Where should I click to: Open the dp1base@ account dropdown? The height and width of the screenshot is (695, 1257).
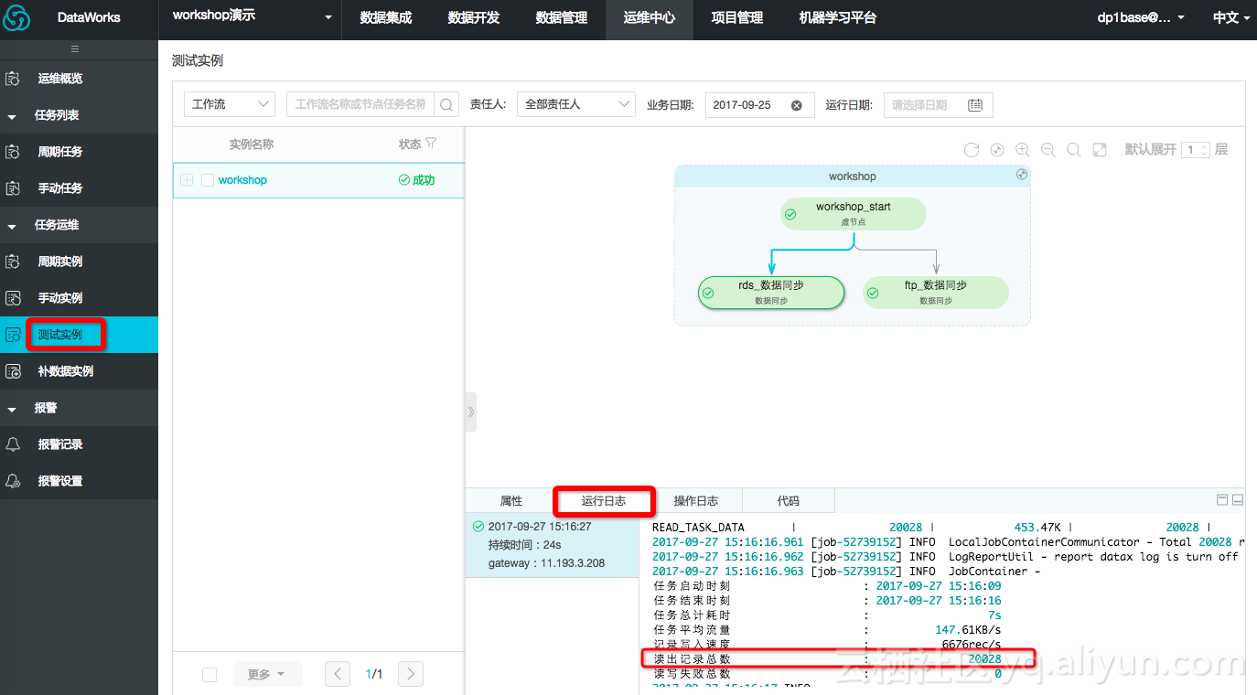pyautogui.click(x=1142, y=17)
